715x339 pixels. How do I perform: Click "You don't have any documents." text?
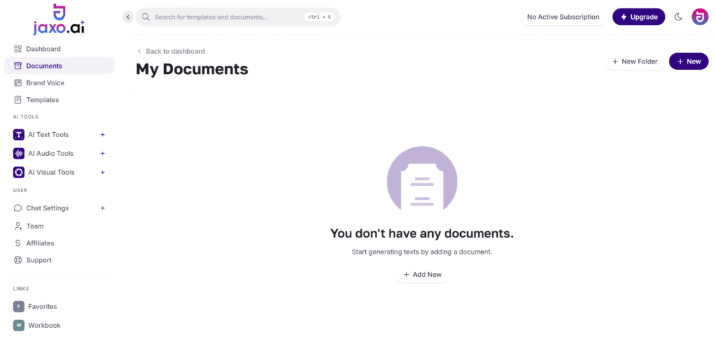click(422, 233)
